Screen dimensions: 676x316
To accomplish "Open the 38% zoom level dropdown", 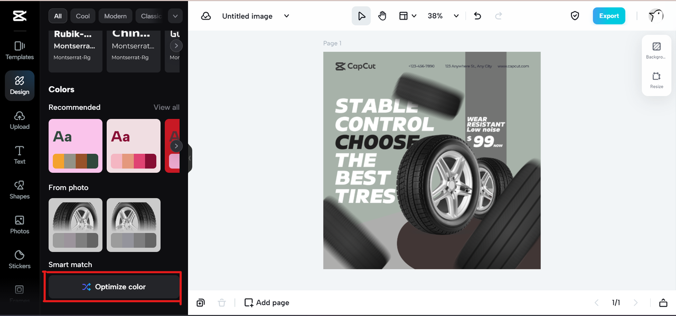I will 443,16.
